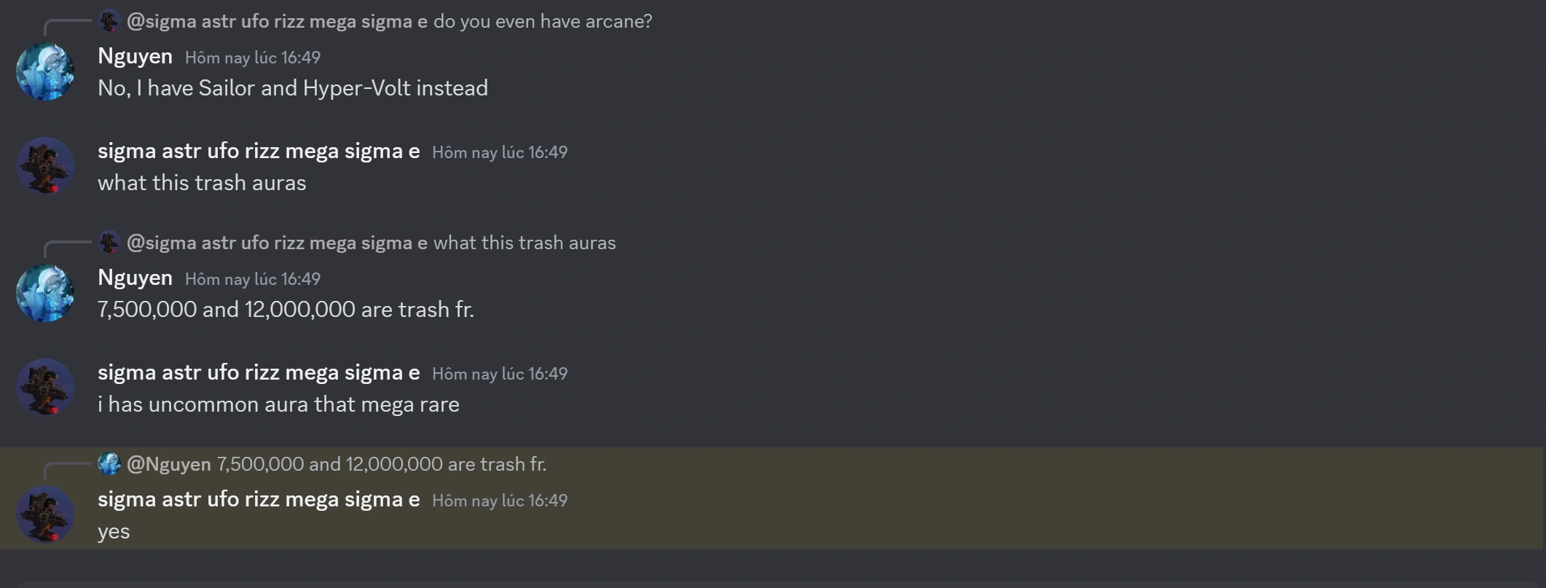Open Nguyen's avatar on the '7,500,000' message
The width and height of the screenshot is (1546, 588).
click(45, 293)
